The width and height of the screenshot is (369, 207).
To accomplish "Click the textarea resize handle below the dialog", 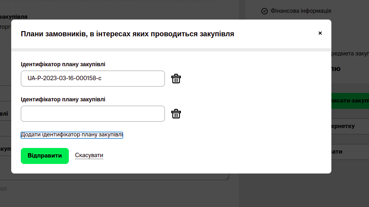I will [x=227, y=178].
